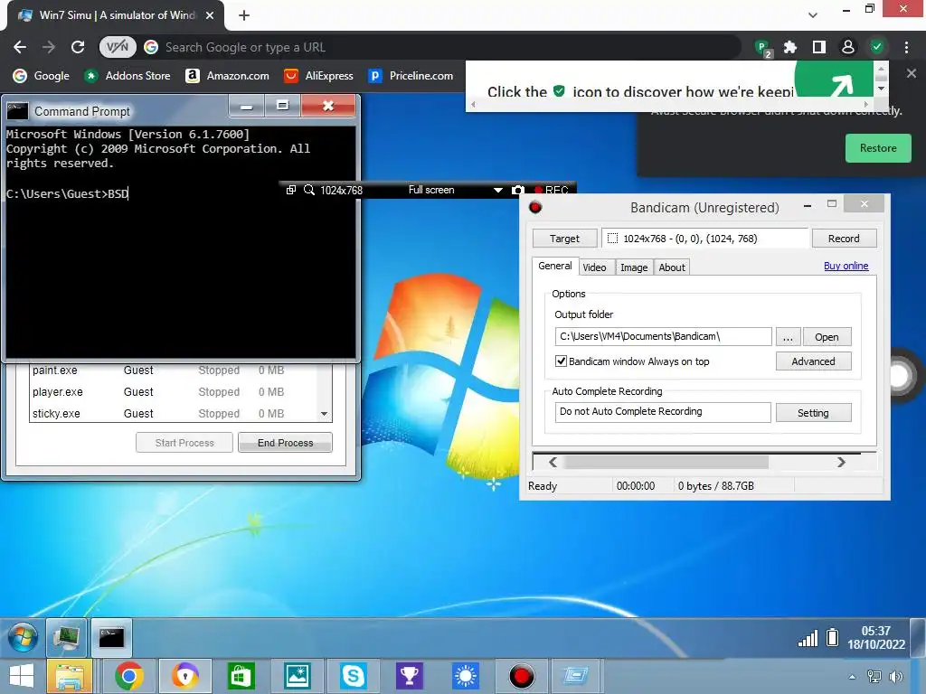The width and height of the screenshot is (926, 694).
Task: Click the Auto Complete Recording Setting button
Action: coord(813,413)
